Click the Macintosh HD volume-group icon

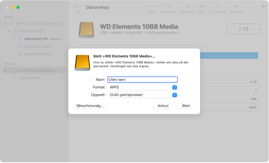coord(20,39)
